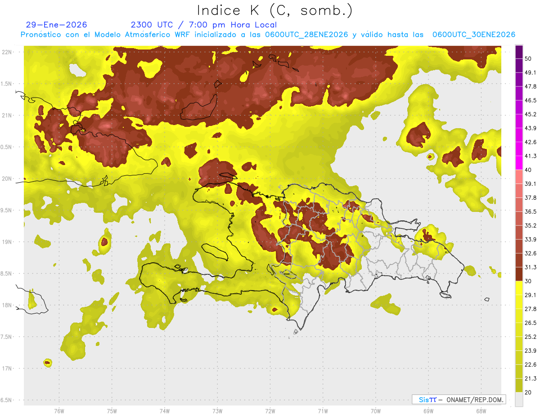Click the '47.8' color bar value
Image resolution: width=540 pixels, height=417 pixels.
click(531, 86)
